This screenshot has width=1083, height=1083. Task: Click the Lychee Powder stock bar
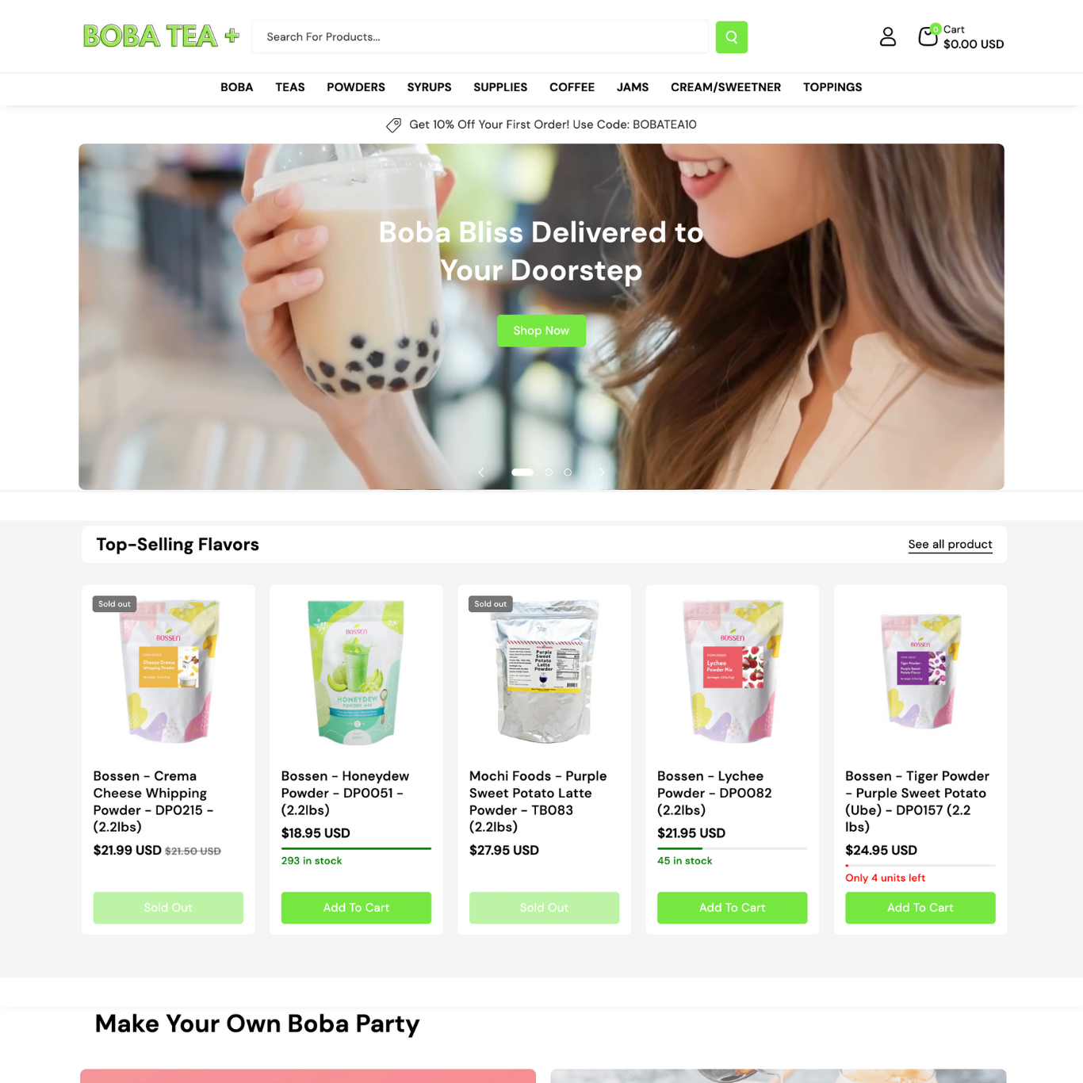pos(732,848)
